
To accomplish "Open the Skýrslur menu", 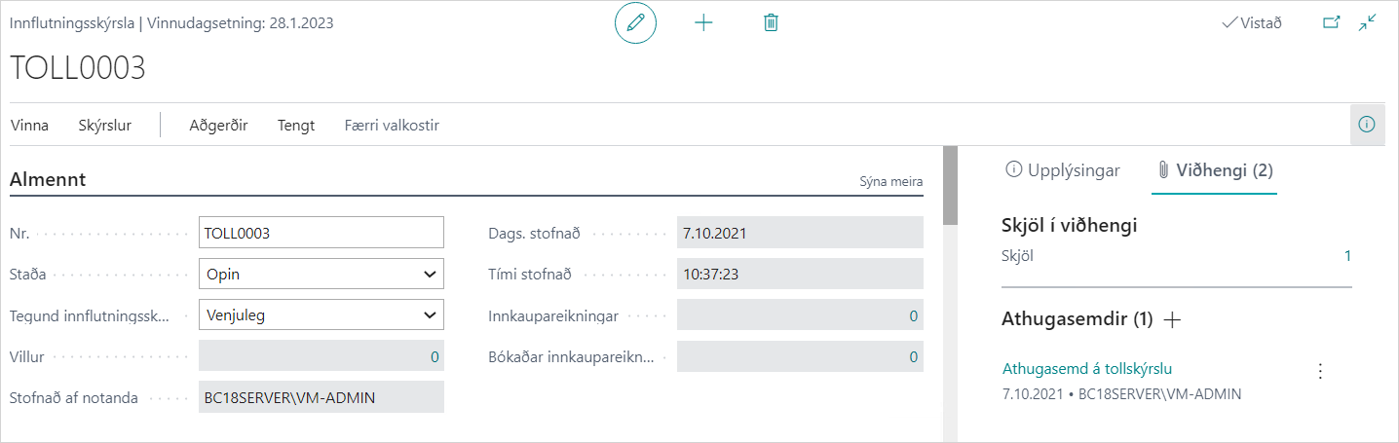I will [x=104, y=126].
